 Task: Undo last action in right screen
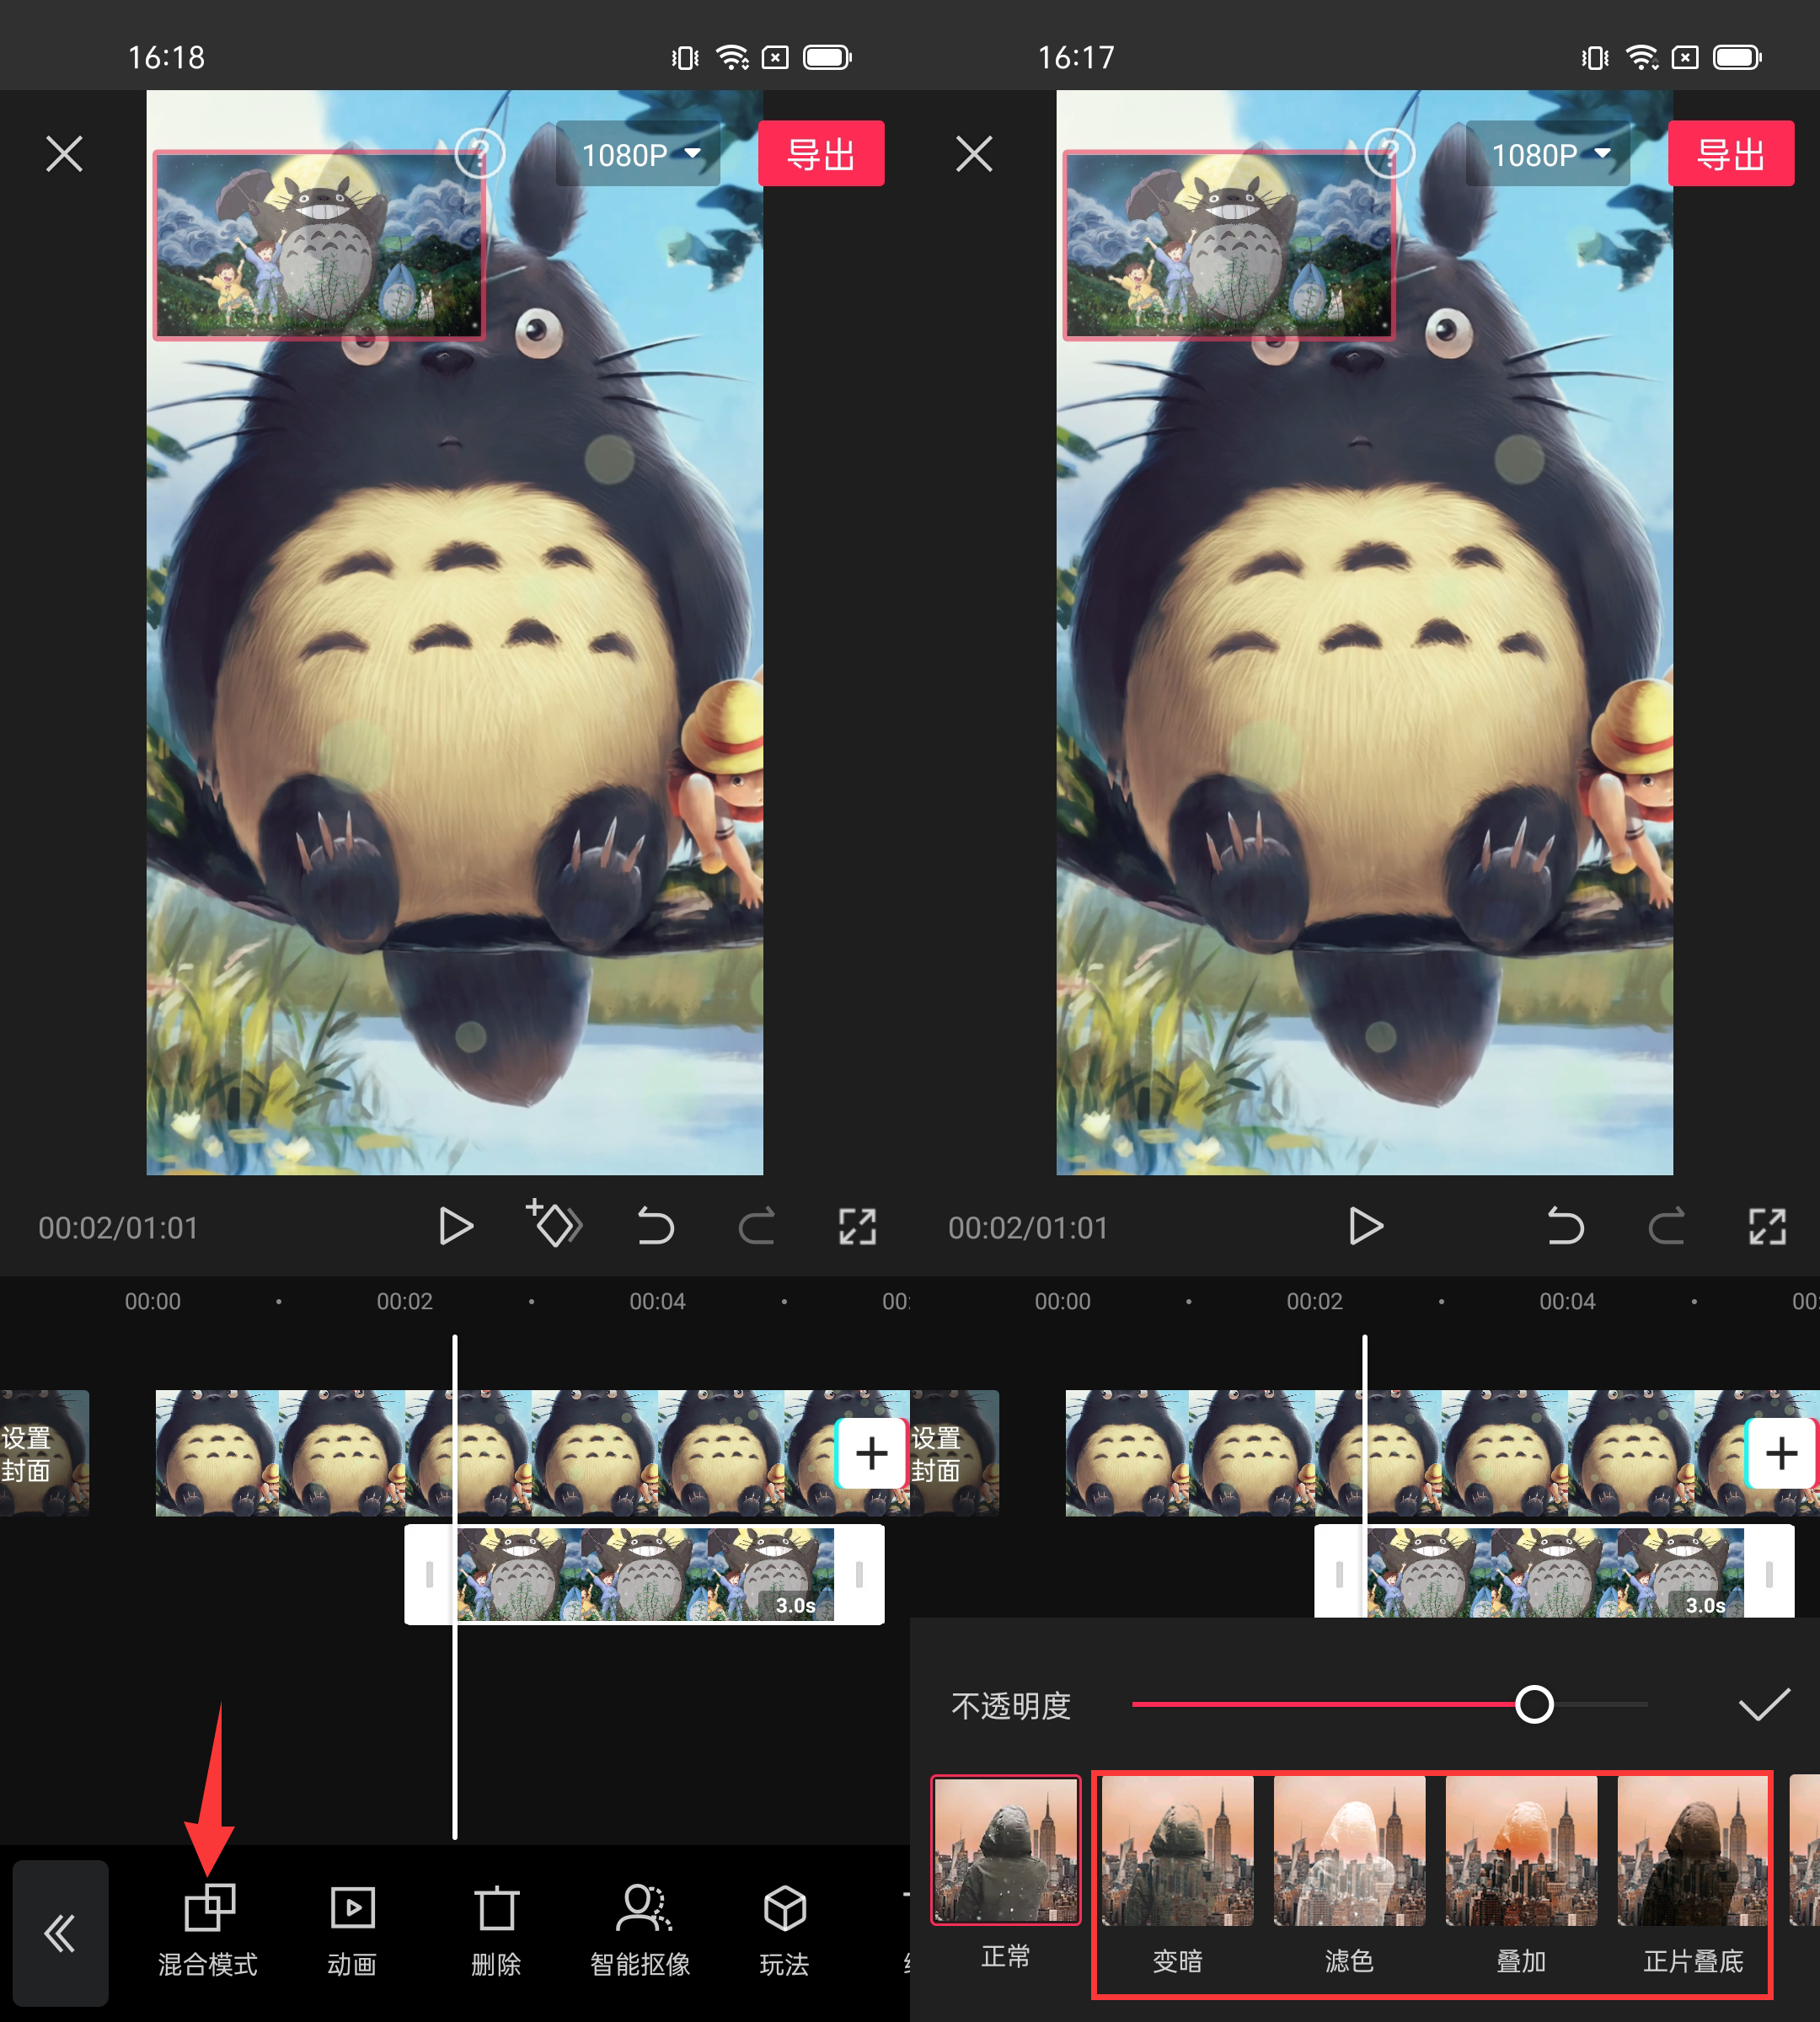1565,1226
